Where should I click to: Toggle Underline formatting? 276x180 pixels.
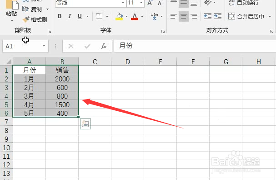[80, 16]
